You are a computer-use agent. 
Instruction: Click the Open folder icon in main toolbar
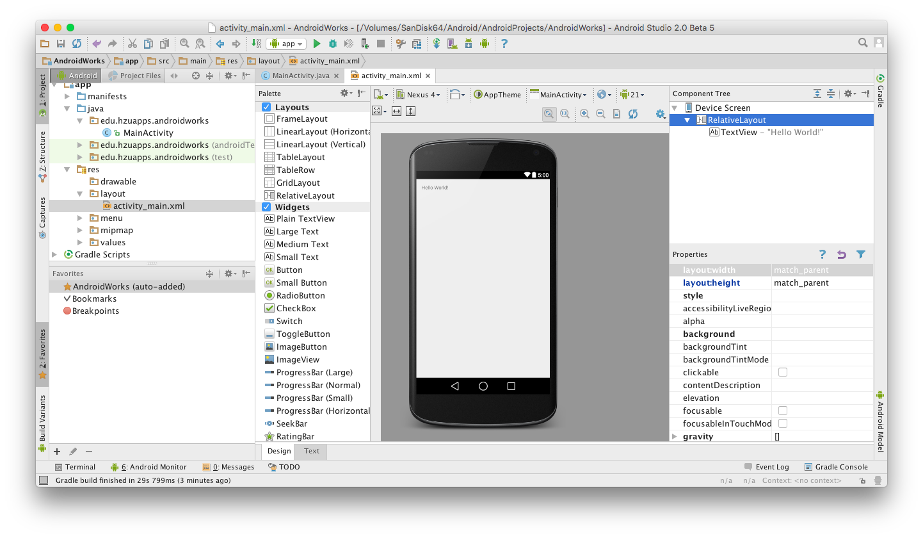(x=45, y=44)
